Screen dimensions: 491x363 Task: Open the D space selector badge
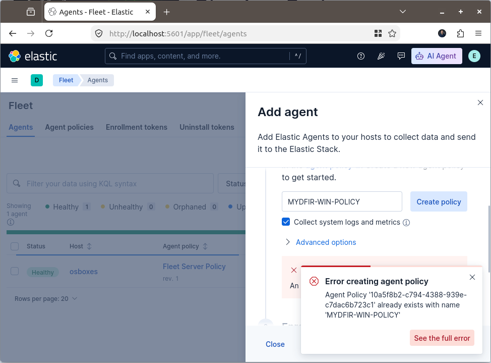[x=37, y=80]
